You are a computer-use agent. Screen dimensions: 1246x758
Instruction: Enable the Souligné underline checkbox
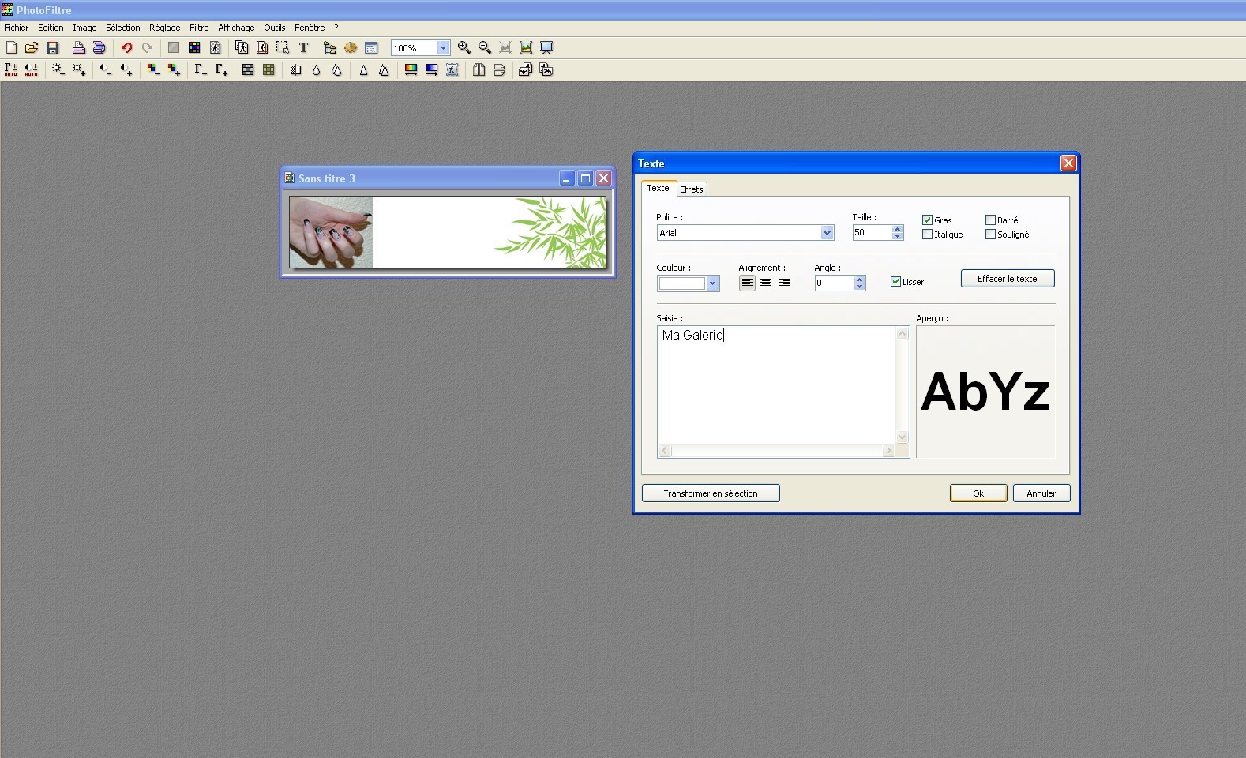[x=990, y=235]
